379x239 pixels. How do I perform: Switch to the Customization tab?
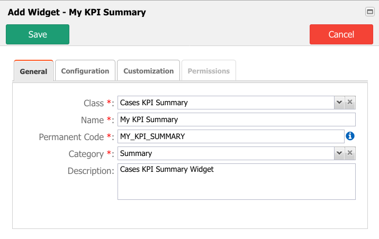148,71
